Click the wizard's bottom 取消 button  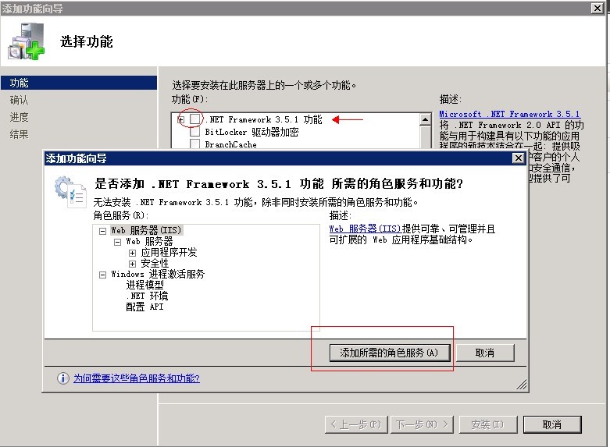point(552,424)
